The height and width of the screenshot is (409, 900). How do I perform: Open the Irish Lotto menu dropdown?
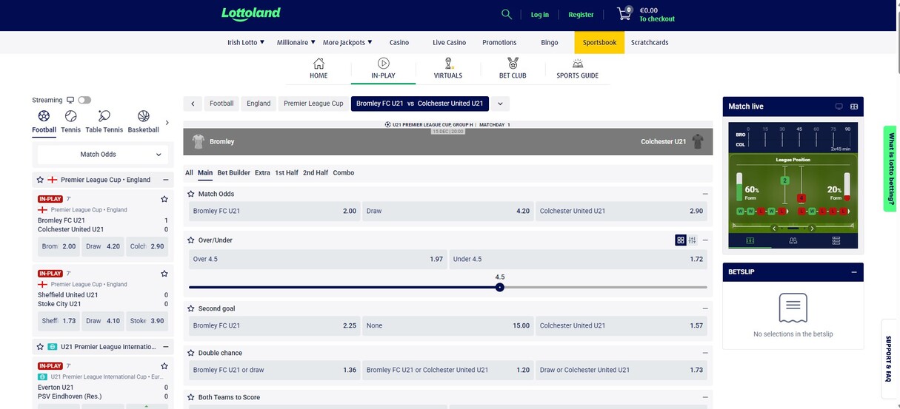pos(246,42)
